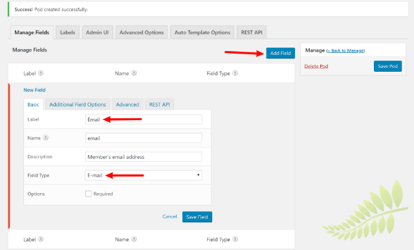Click the Cancel link
The image size is (414, 250).
(169, 216)
